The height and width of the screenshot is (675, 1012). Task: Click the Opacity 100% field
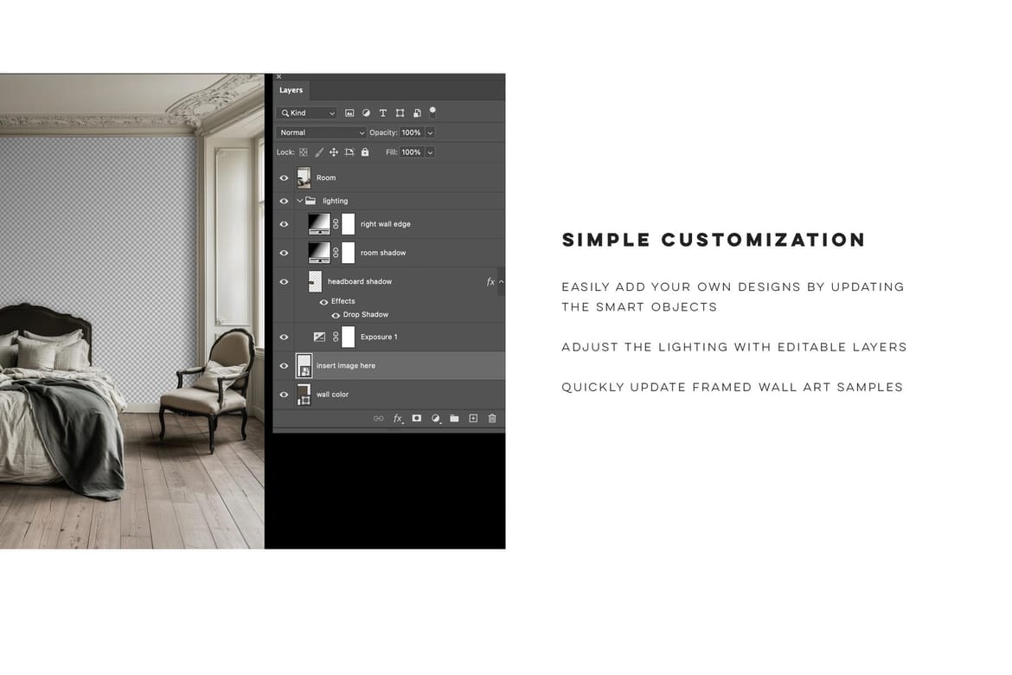[412, 132]
